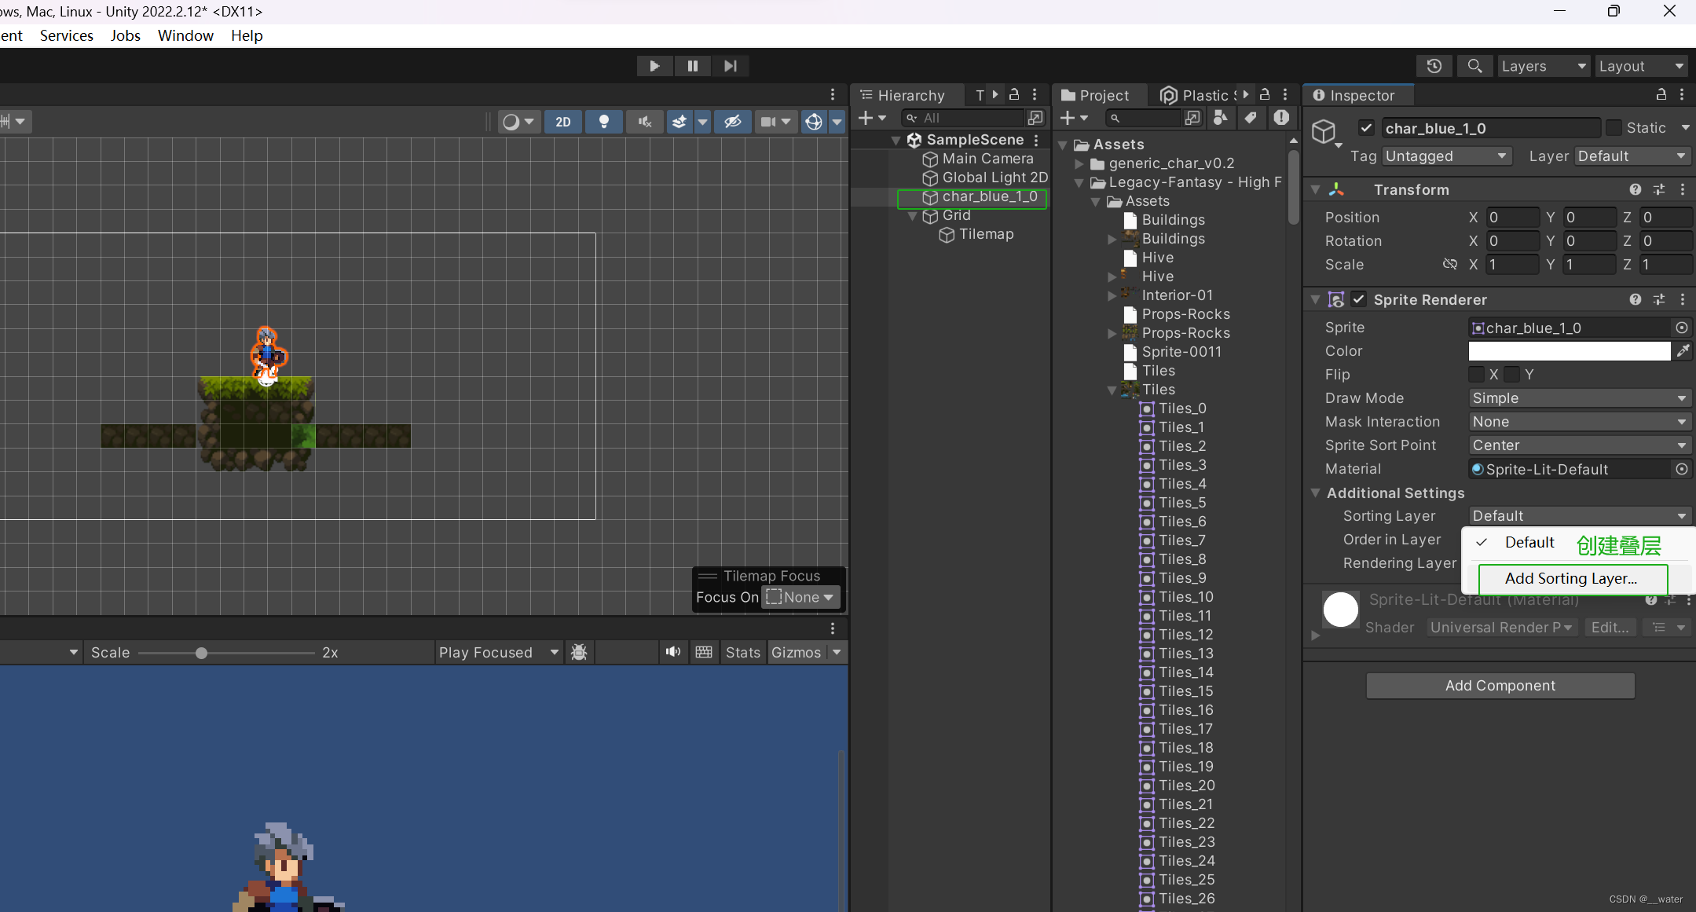Click the Play button in the toolbar
Screen dimensions: 1696x912
click(x=654, y=66)
